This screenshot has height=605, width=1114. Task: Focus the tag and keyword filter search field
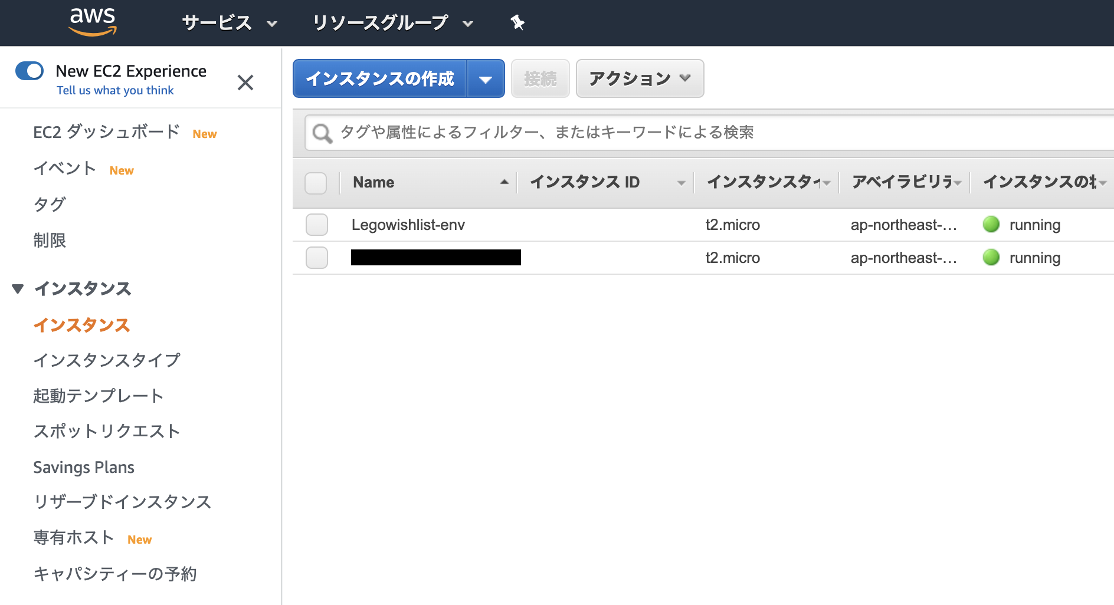click(x=709, y=133)
